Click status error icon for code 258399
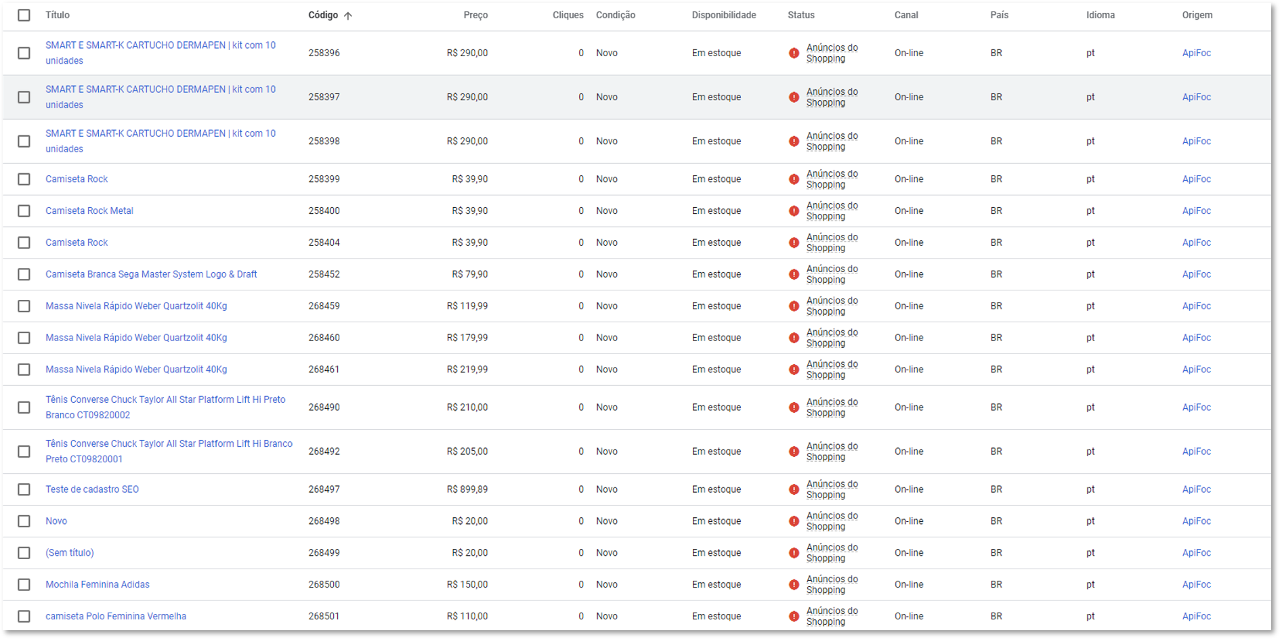The image size is (1280, 639). (794, 179)
